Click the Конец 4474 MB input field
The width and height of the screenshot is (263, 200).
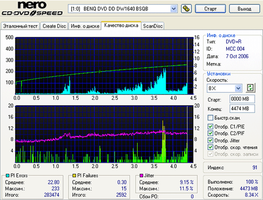239,108
